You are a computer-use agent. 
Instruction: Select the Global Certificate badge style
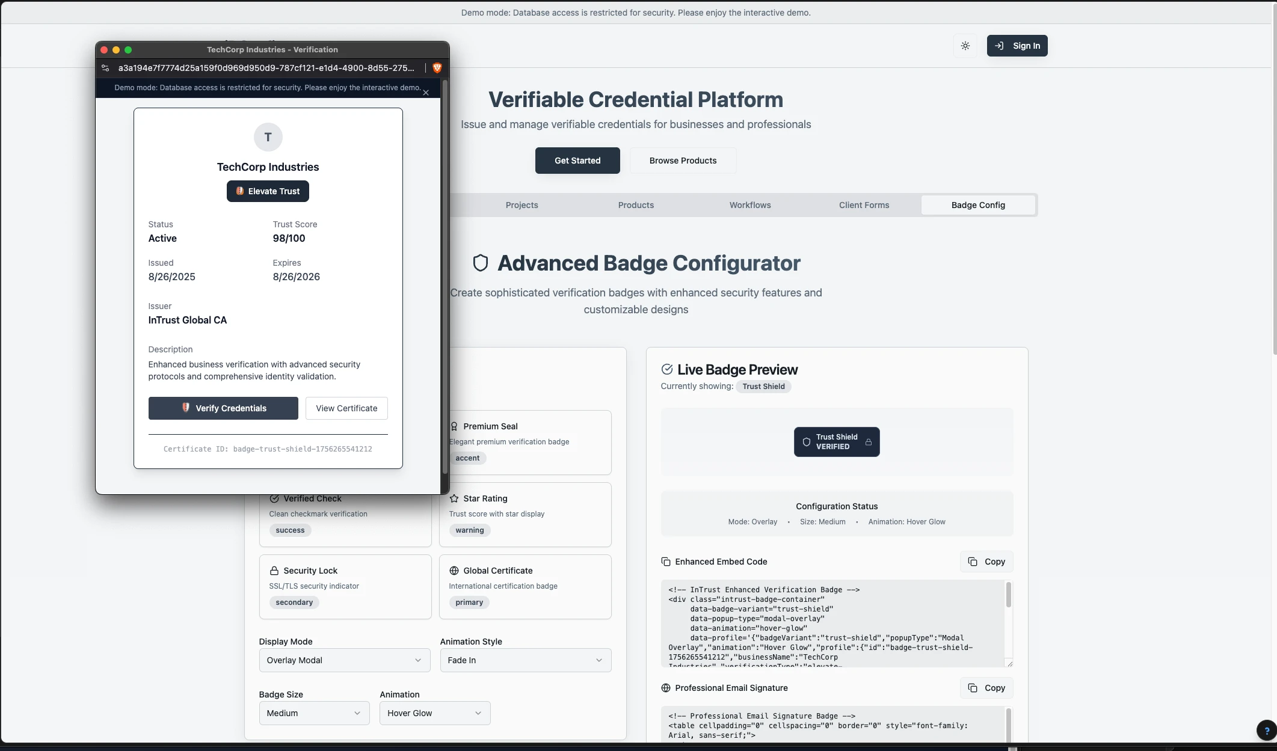(x=525, y=586)
